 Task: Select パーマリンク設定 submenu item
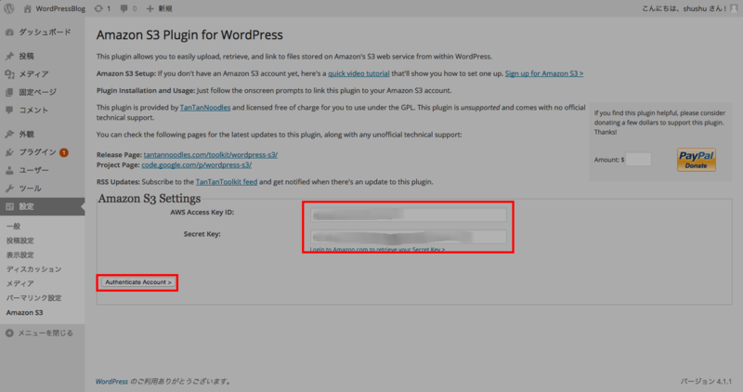(33, 297)
